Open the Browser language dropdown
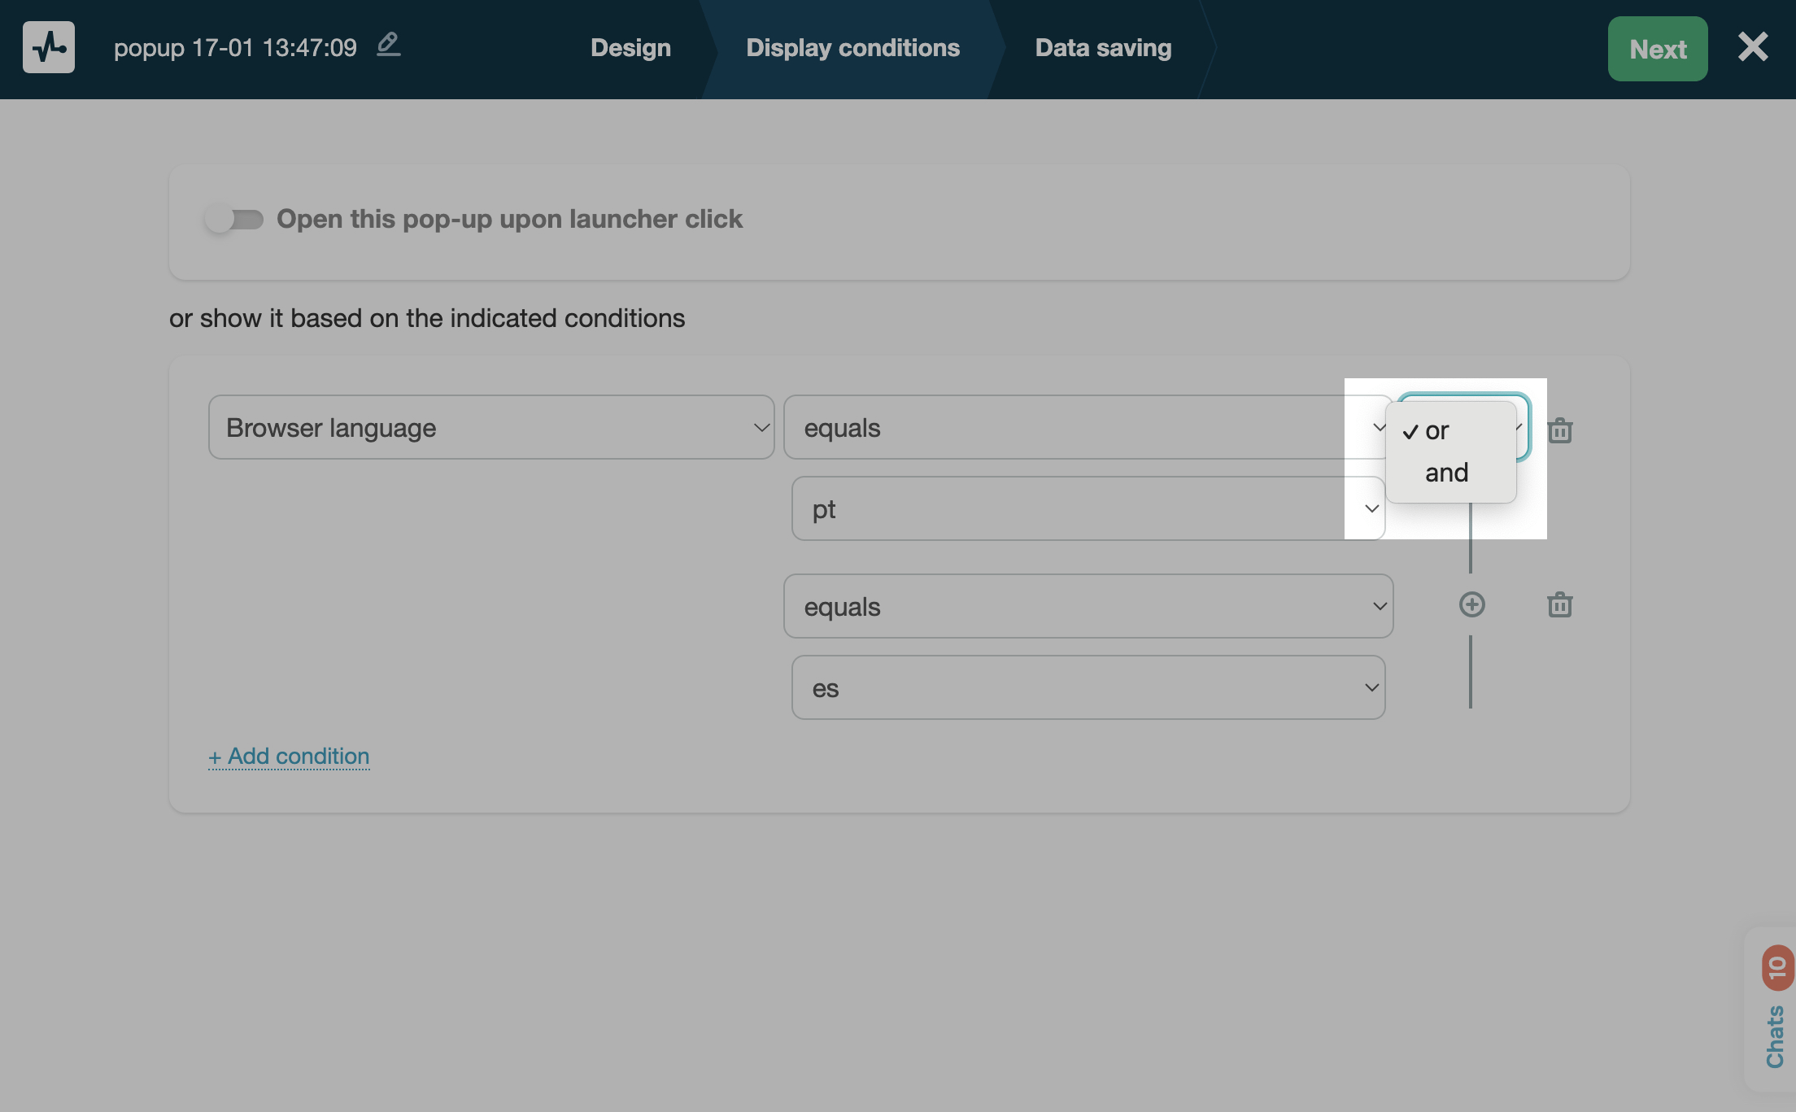 [x=490, y=428]
